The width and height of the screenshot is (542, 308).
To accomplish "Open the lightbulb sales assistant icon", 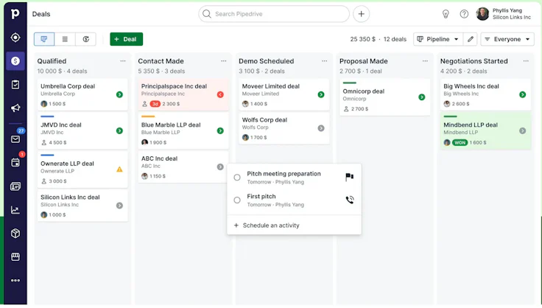I will [446, 14].
